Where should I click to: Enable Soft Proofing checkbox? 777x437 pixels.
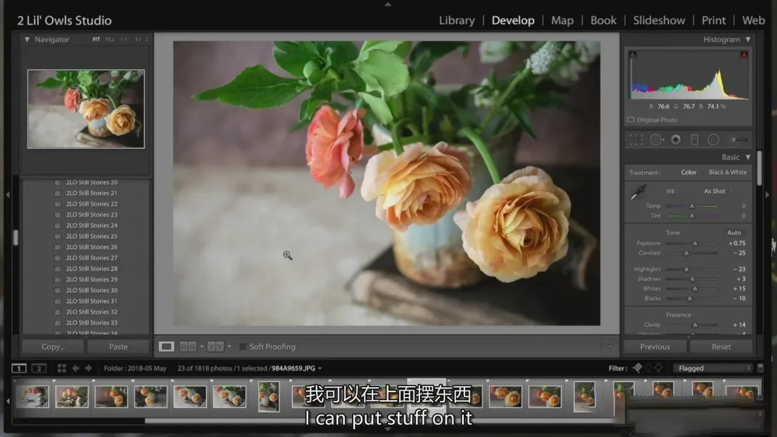243,347
